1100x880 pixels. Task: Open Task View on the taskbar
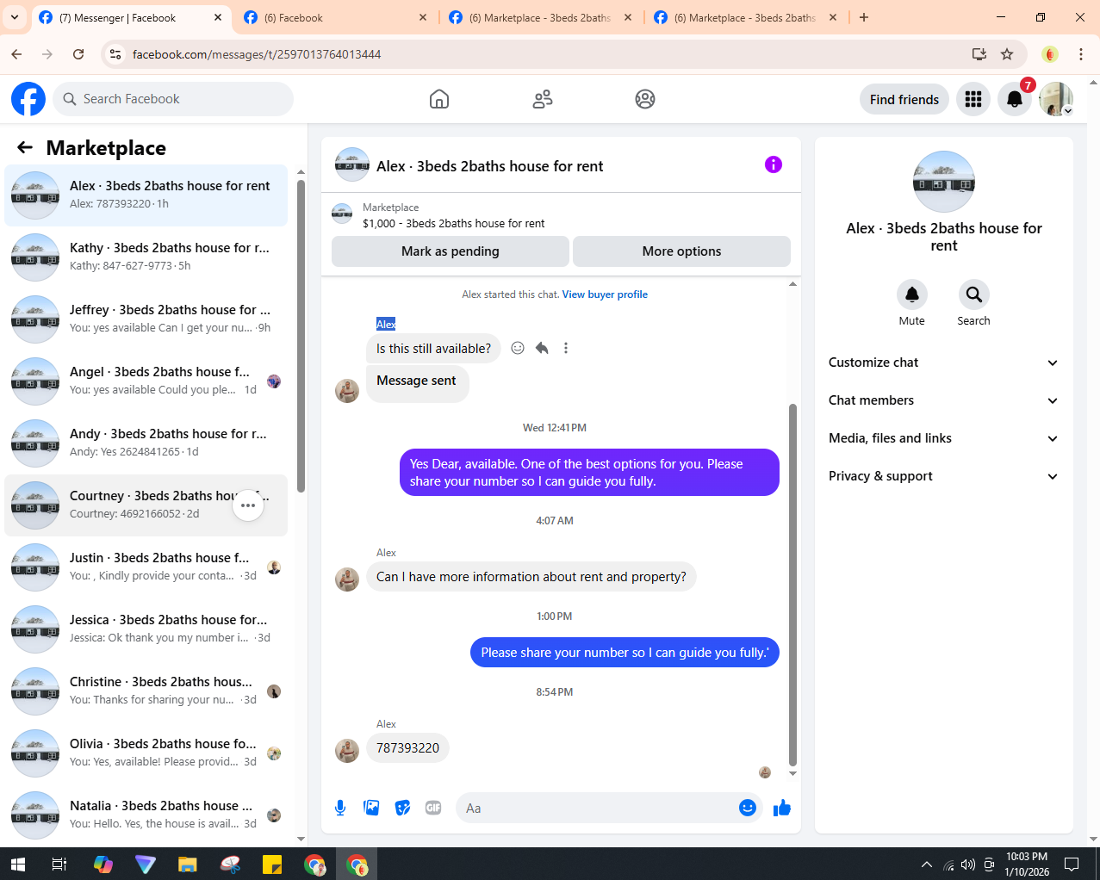[59, 864]
